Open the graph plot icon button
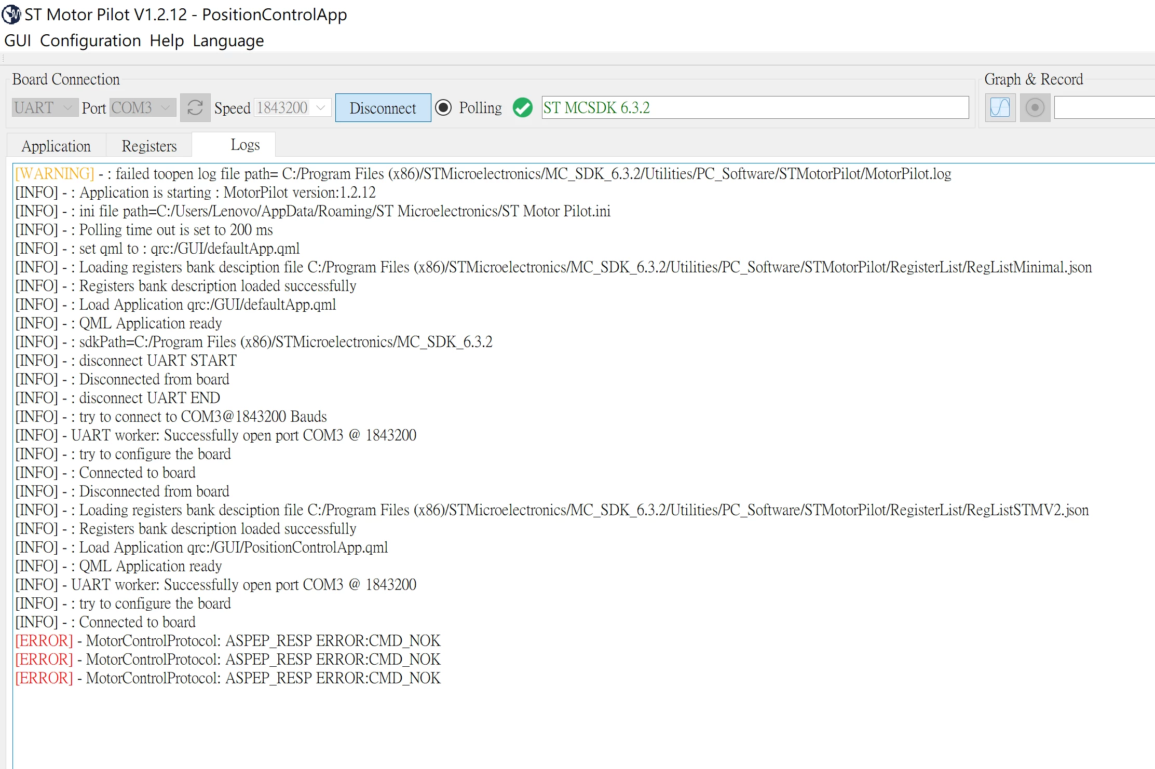 coord(1000,108)
